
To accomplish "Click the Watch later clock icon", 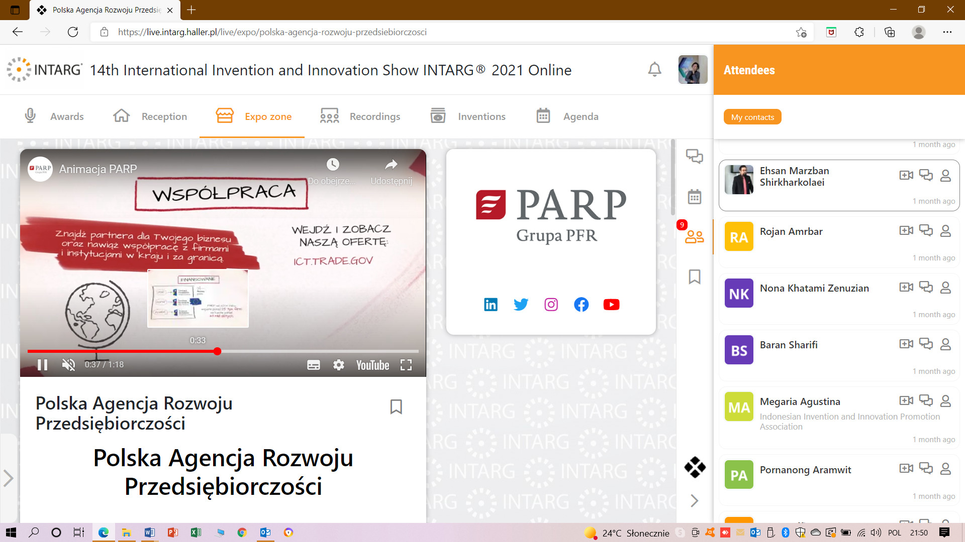I will tap(333, 165).
